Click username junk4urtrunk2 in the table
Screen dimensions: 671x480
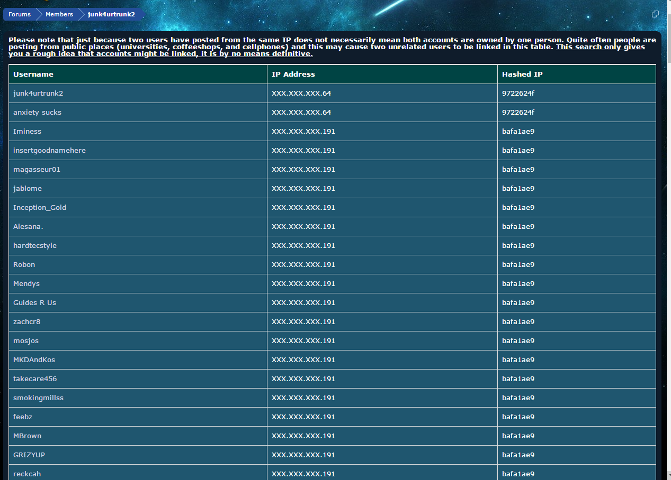coord(38,94)
